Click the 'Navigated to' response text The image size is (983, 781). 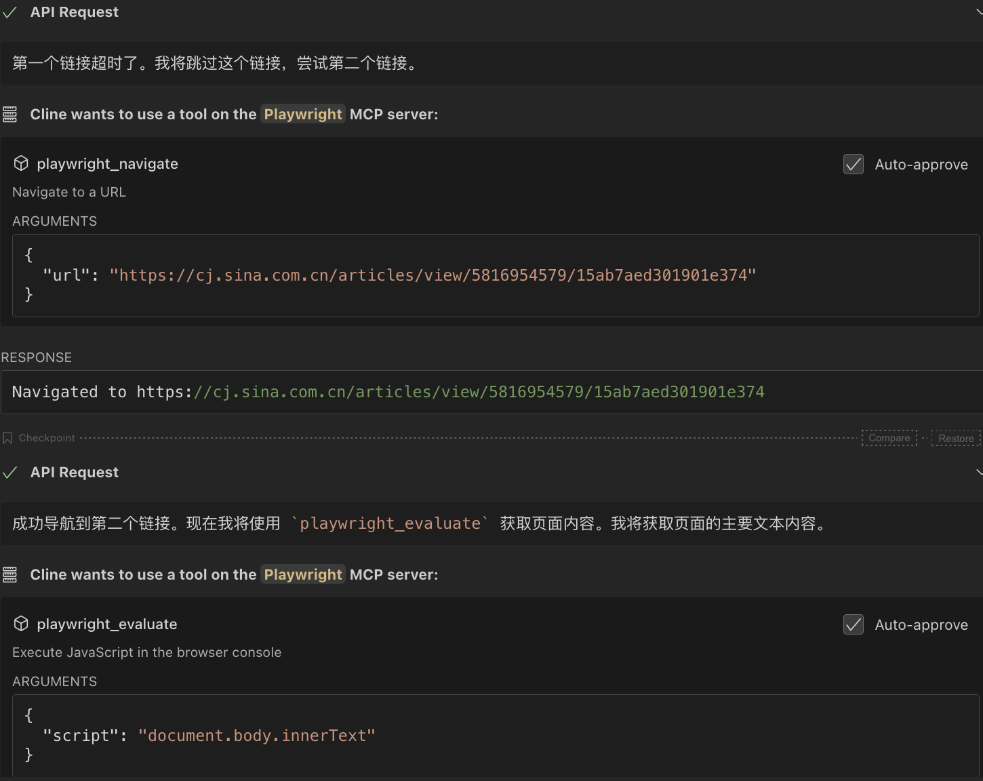(x=69, y=392)
